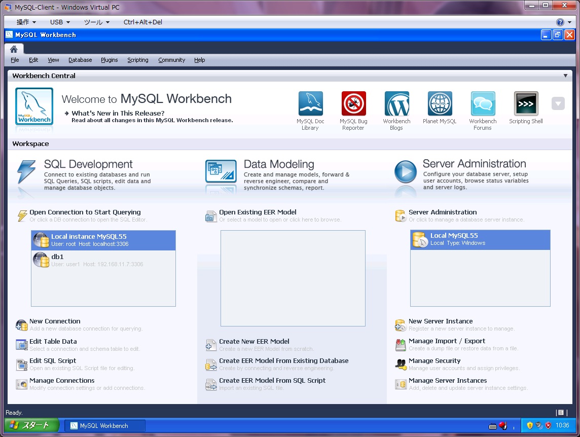Viewport: 580px width, 437px height.
Task: Click the New Connection icon
Action: (21, 325)
